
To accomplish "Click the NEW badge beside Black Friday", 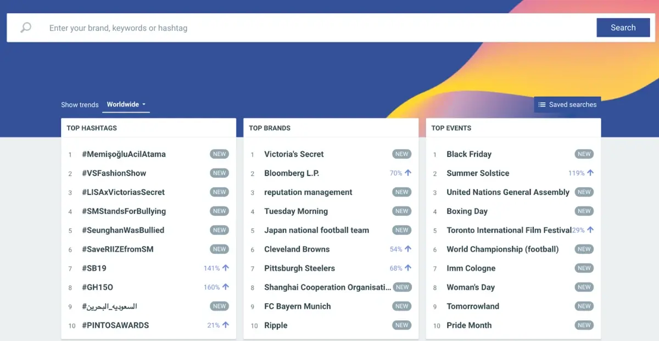I will 584,154.
